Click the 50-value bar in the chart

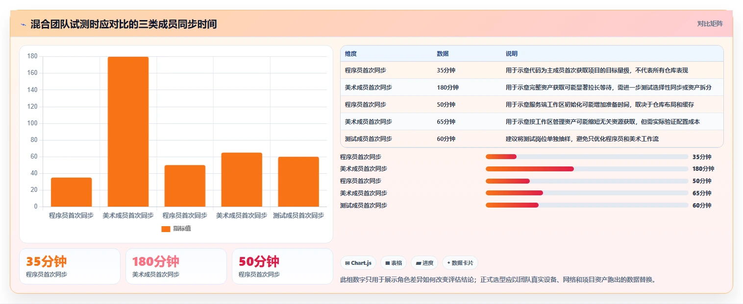click(185, 186)
